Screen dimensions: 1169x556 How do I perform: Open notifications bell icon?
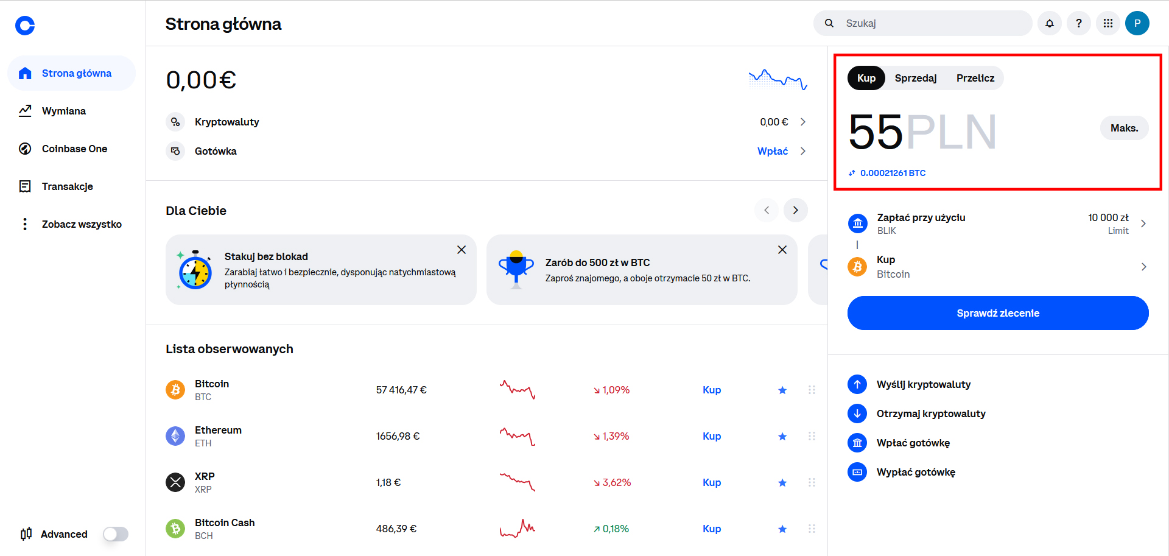pos(1050,23)
